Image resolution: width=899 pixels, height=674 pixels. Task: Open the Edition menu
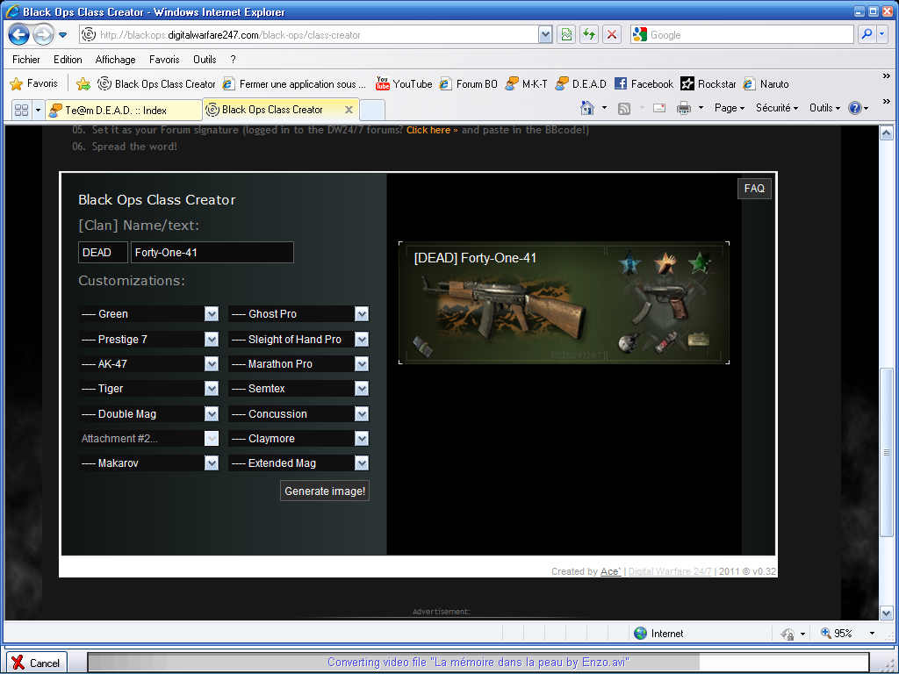68,60
